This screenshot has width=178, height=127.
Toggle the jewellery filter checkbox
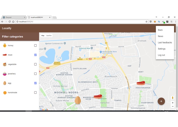click(x=35, y=74)
